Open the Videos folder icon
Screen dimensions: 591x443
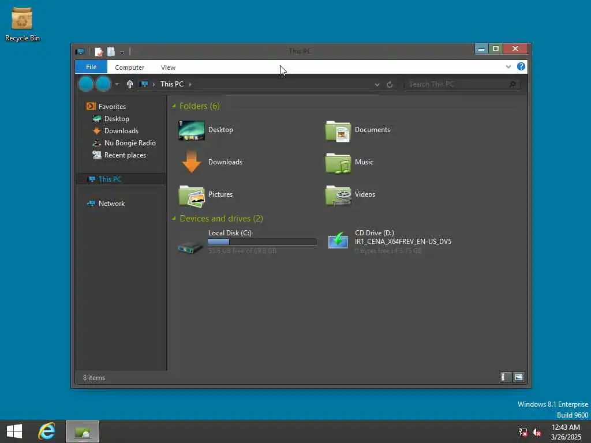point(338,196)
